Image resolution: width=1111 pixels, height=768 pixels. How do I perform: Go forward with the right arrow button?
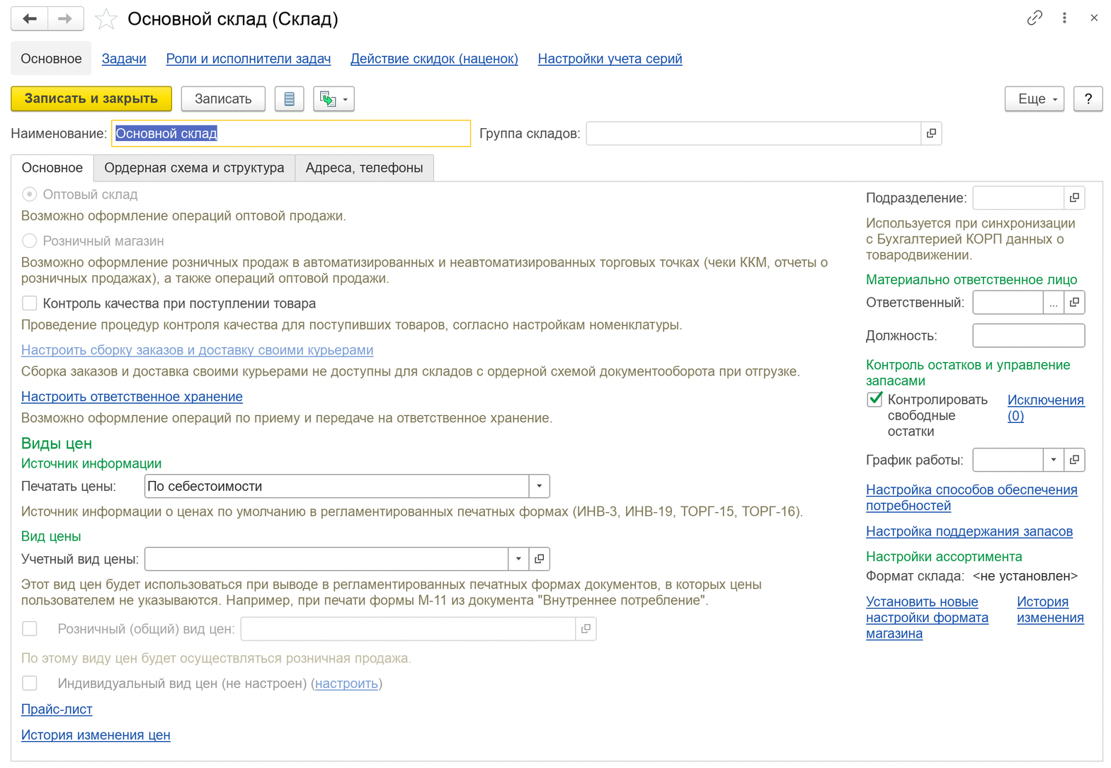(x=65, y=18)
